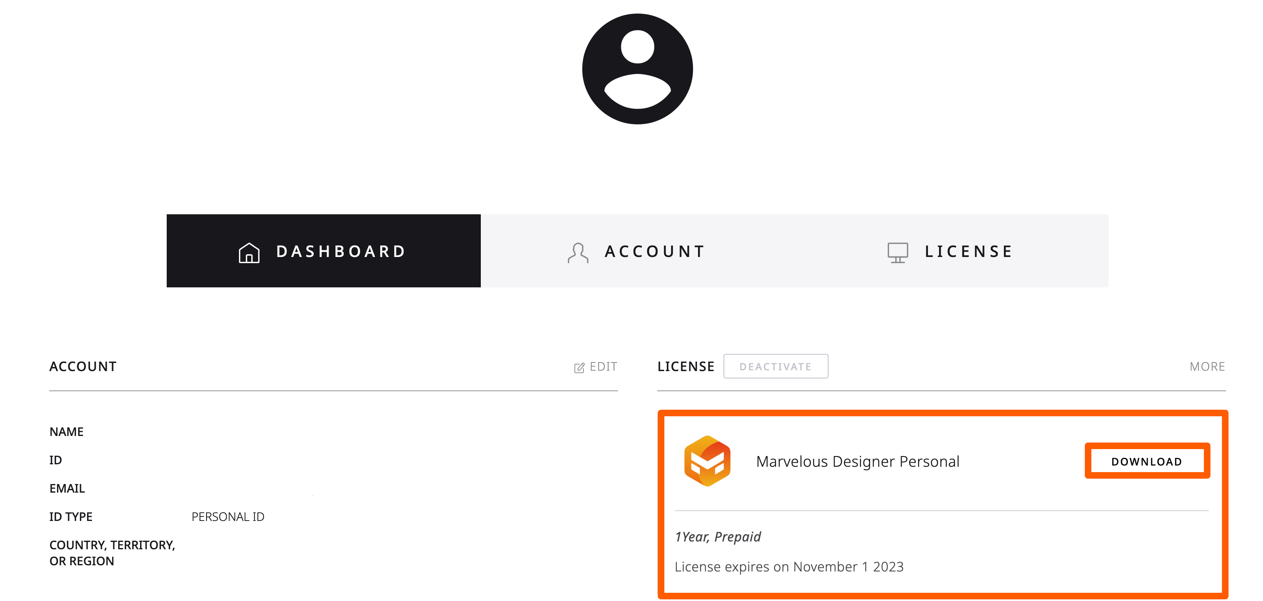
Task: Click the monitor icon beside License
Action: (897, 252)
